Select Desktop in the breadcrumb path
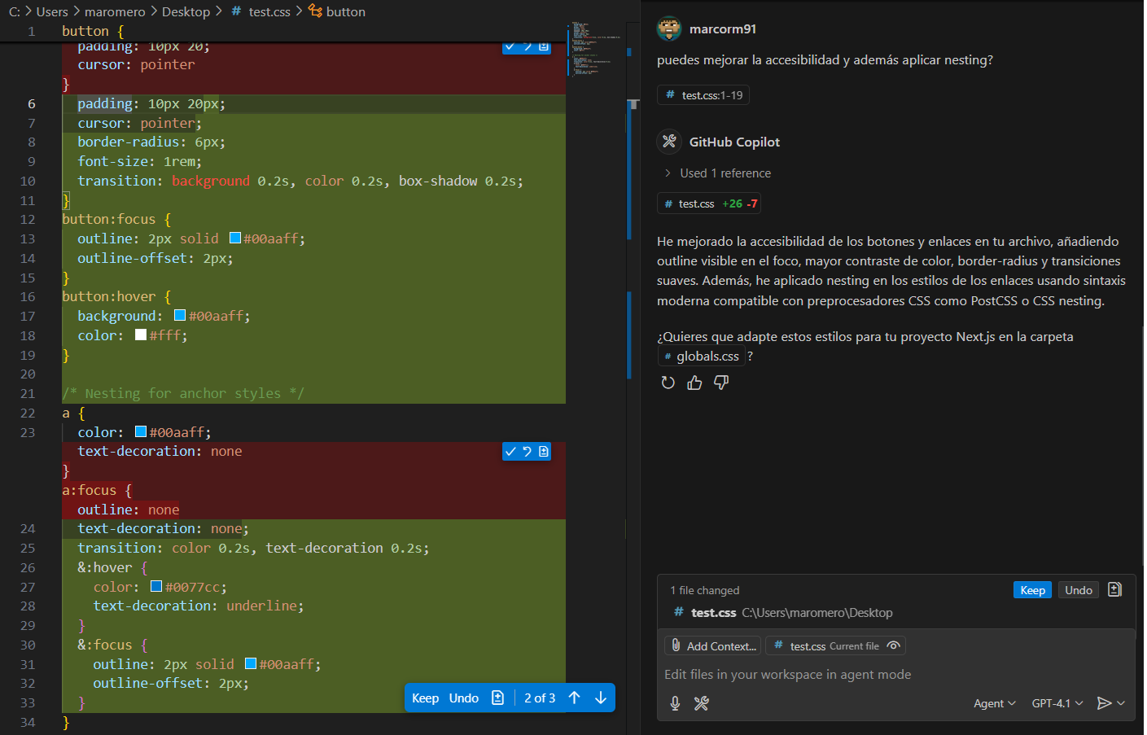 point(186,11)
